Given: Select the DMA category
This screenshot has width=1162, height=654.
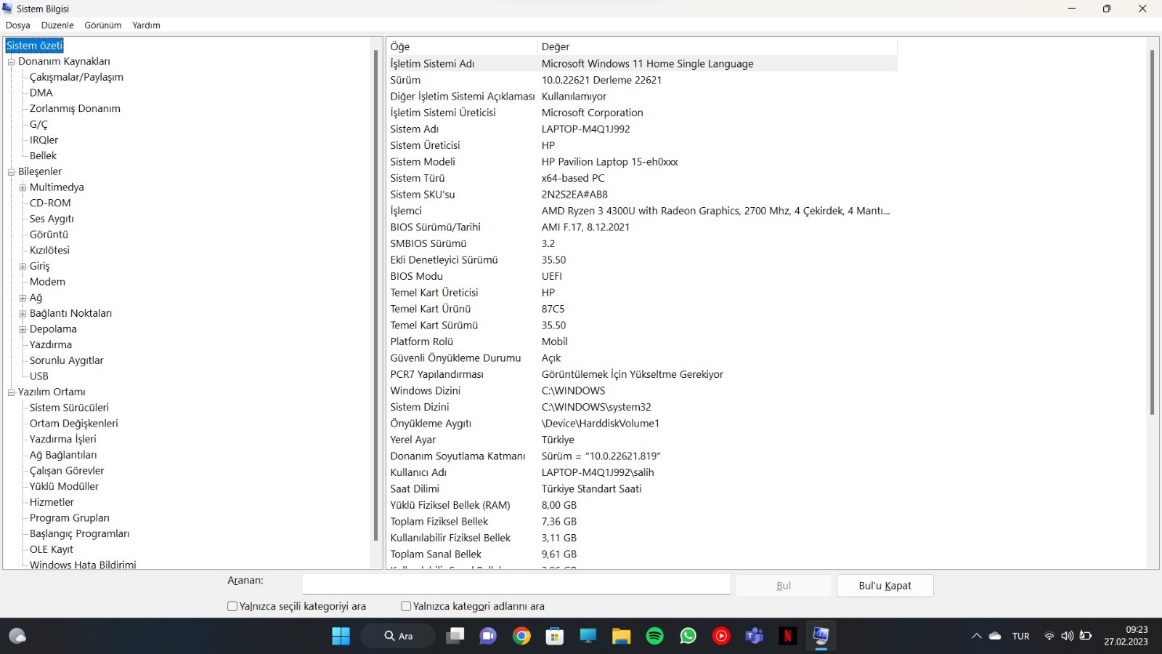Looking at the screenshot, I should point(41,93).
